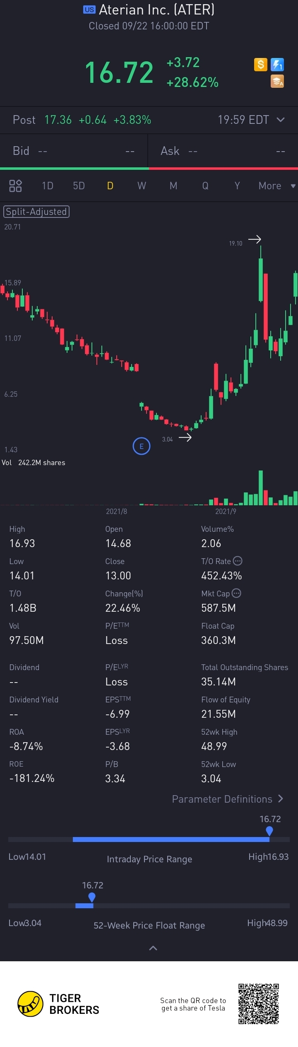Tap the Tesla share QR code
Viewport: 298px width, 1047px height.
(259, 1004)
